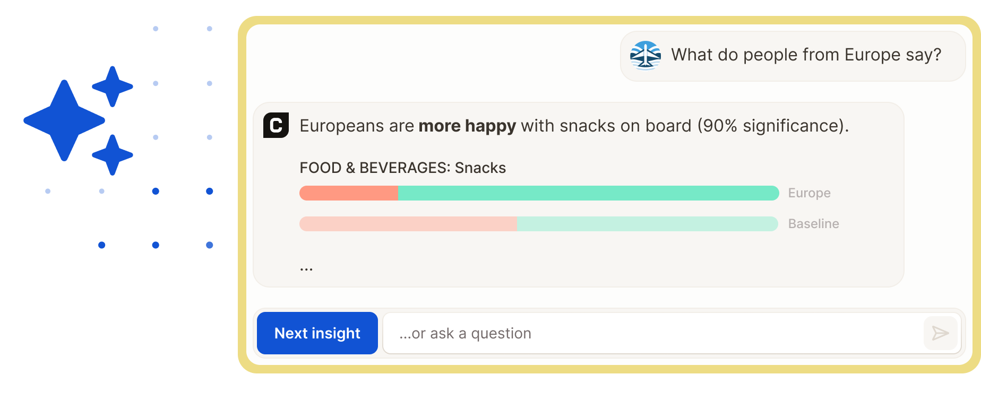Screen dimensions: 981x418
Task: Expand the ellipsis below the chart
Action: pos(306,269)
